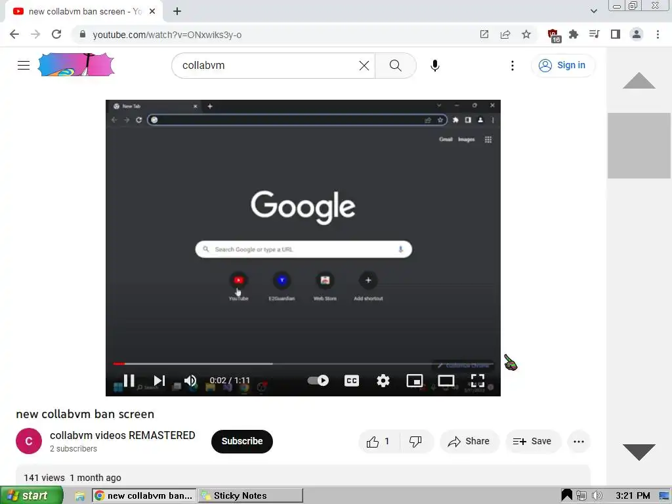
Task: Click the Share button
Action: (469, 442)
